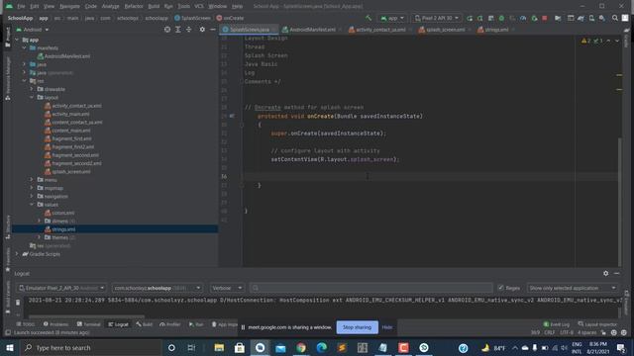
Task: Click the Windows search box on taskbar
Action: [90, 347]
